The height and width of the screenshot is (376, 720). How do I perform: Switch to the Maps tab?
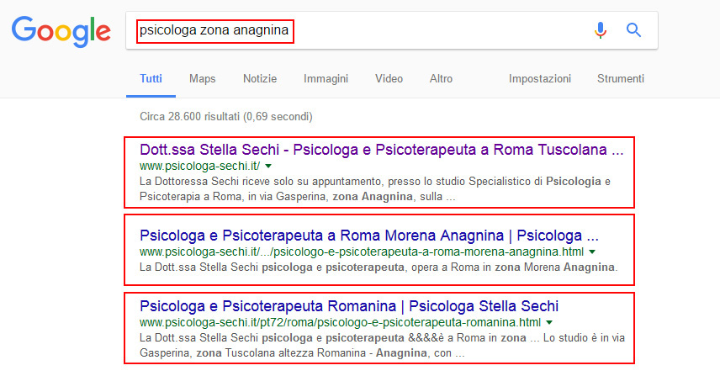coord(202,78)
